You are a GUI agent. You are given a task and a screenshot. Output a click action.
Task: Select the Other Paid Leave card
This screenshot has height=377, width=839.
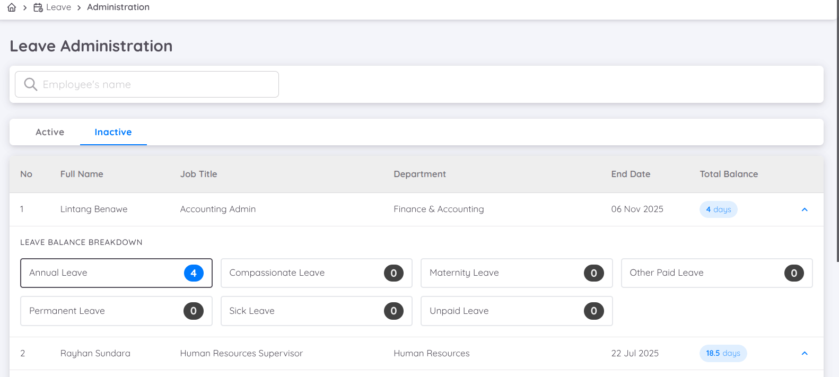717,273
